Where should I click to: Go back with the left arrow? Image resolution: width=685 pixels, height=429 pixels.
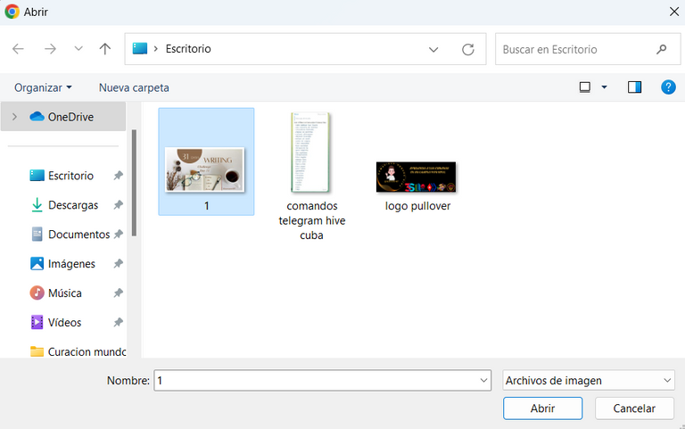point(18,49)
